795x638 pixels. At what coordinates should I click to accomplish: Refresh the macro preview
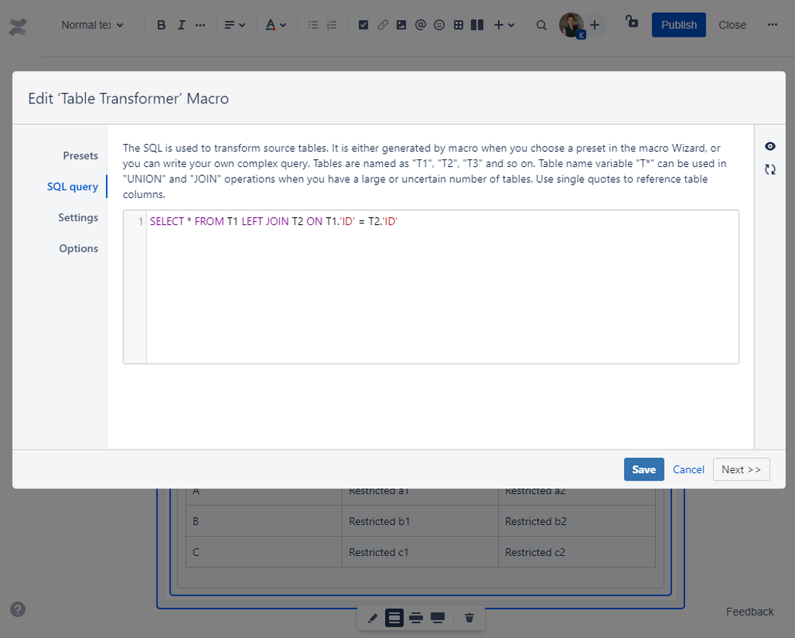(x=770, y=169)
